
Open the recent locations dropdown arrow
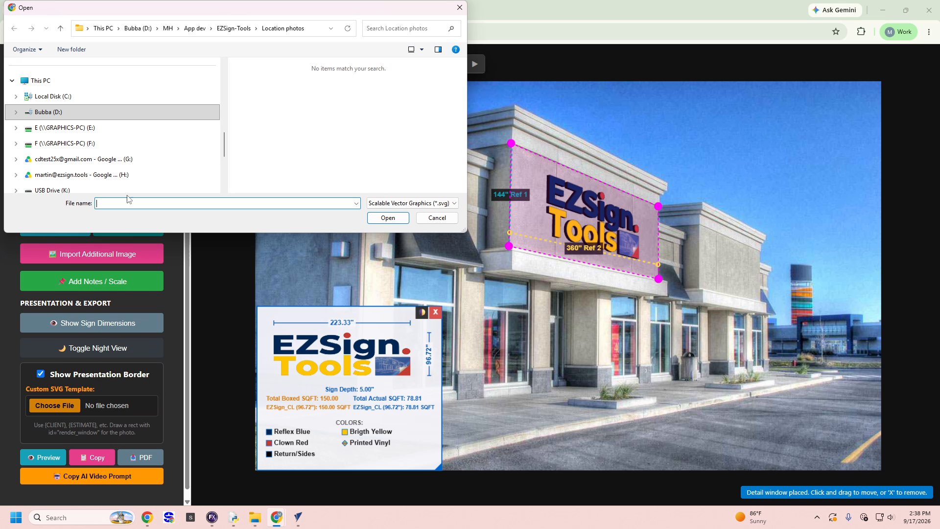pos(46,28)
